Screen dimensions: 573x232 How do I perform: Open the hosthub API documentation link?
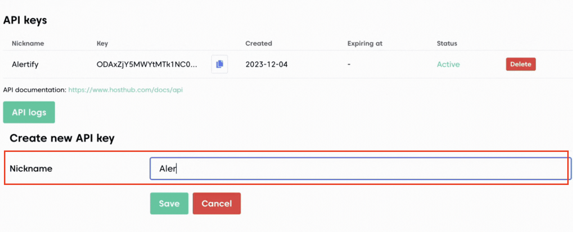(125, 90)
